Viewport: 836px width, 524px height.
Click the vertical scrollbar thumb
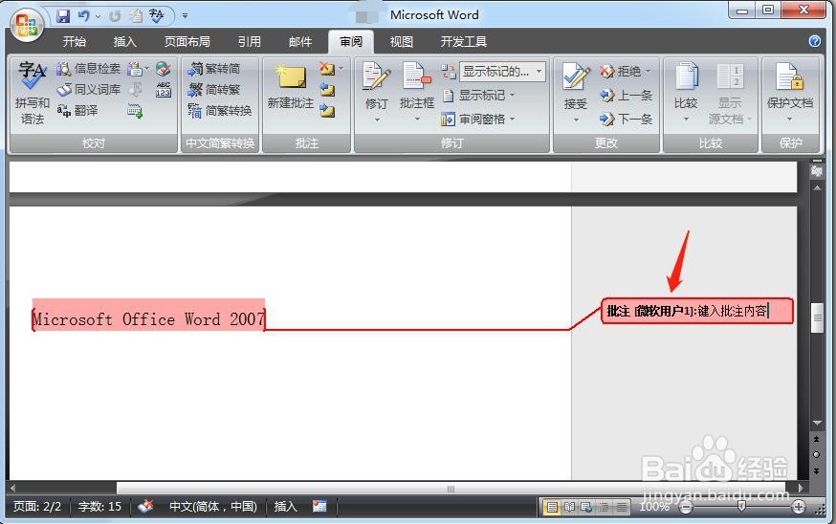point(817,317)
